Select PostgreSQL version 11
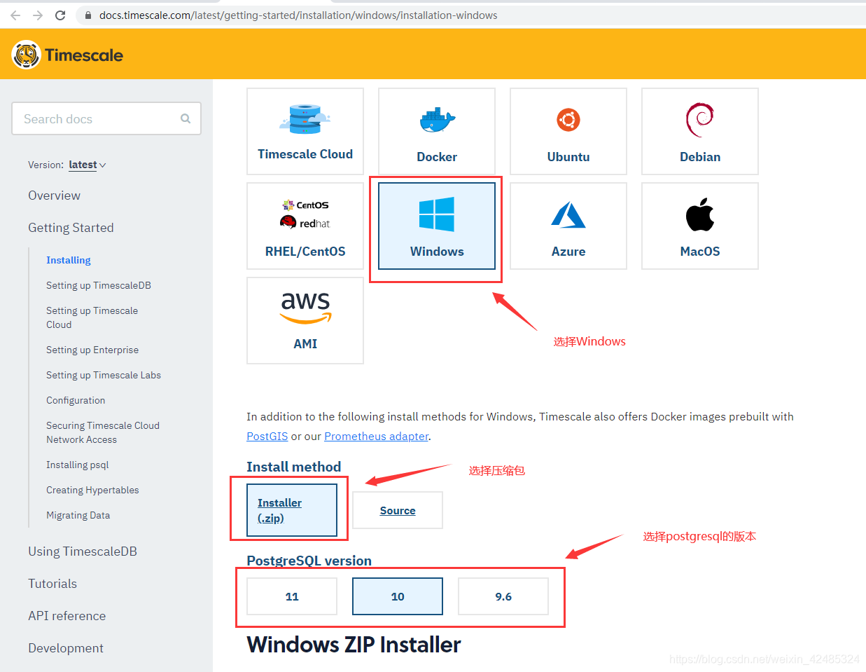 click(x=292, y=596)
